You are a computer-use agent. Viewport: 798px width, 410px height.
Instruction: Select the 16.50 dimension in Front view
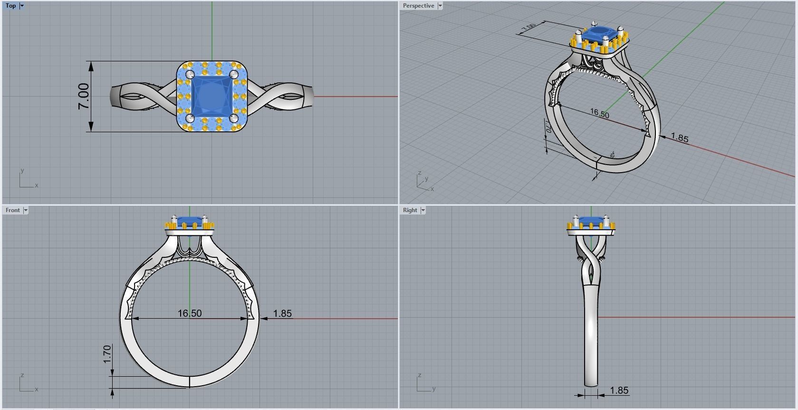(190, 313)
